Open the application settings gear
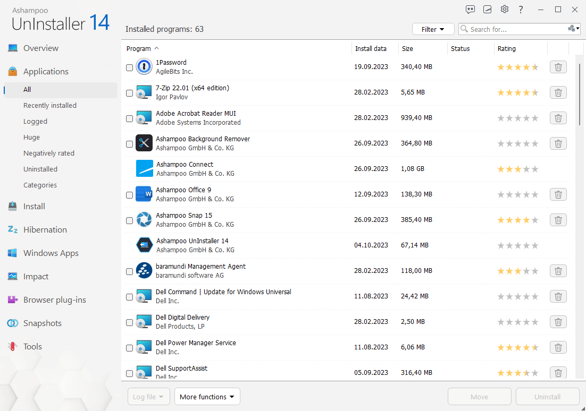Viewport: 586px width, 411px height. 504,9
